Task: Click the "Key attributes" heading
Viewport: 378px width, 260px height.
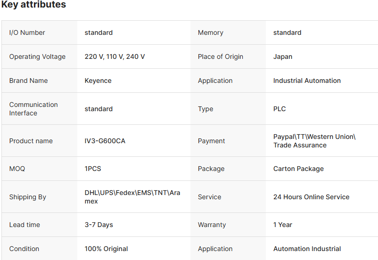Action: (x=33, y=5)
